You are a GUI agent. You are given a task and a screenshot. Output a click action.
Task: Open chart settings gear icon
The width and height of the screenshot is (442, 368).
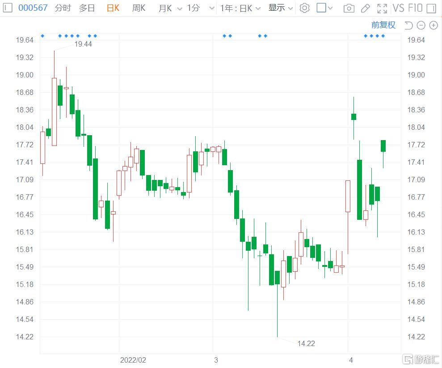[x=304, y=8]
